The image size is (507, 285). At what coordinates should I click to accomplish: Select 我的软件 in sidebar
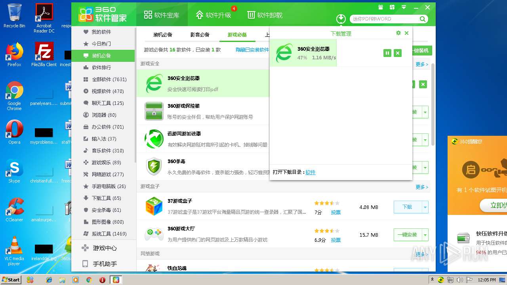tap(103, 32)
